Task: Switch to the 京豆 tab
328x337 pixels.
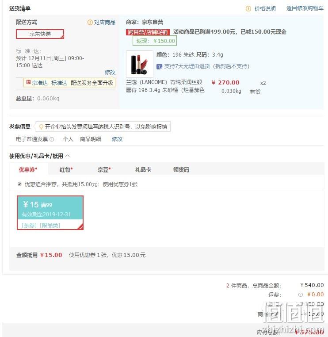Action: tap(104, 170)
